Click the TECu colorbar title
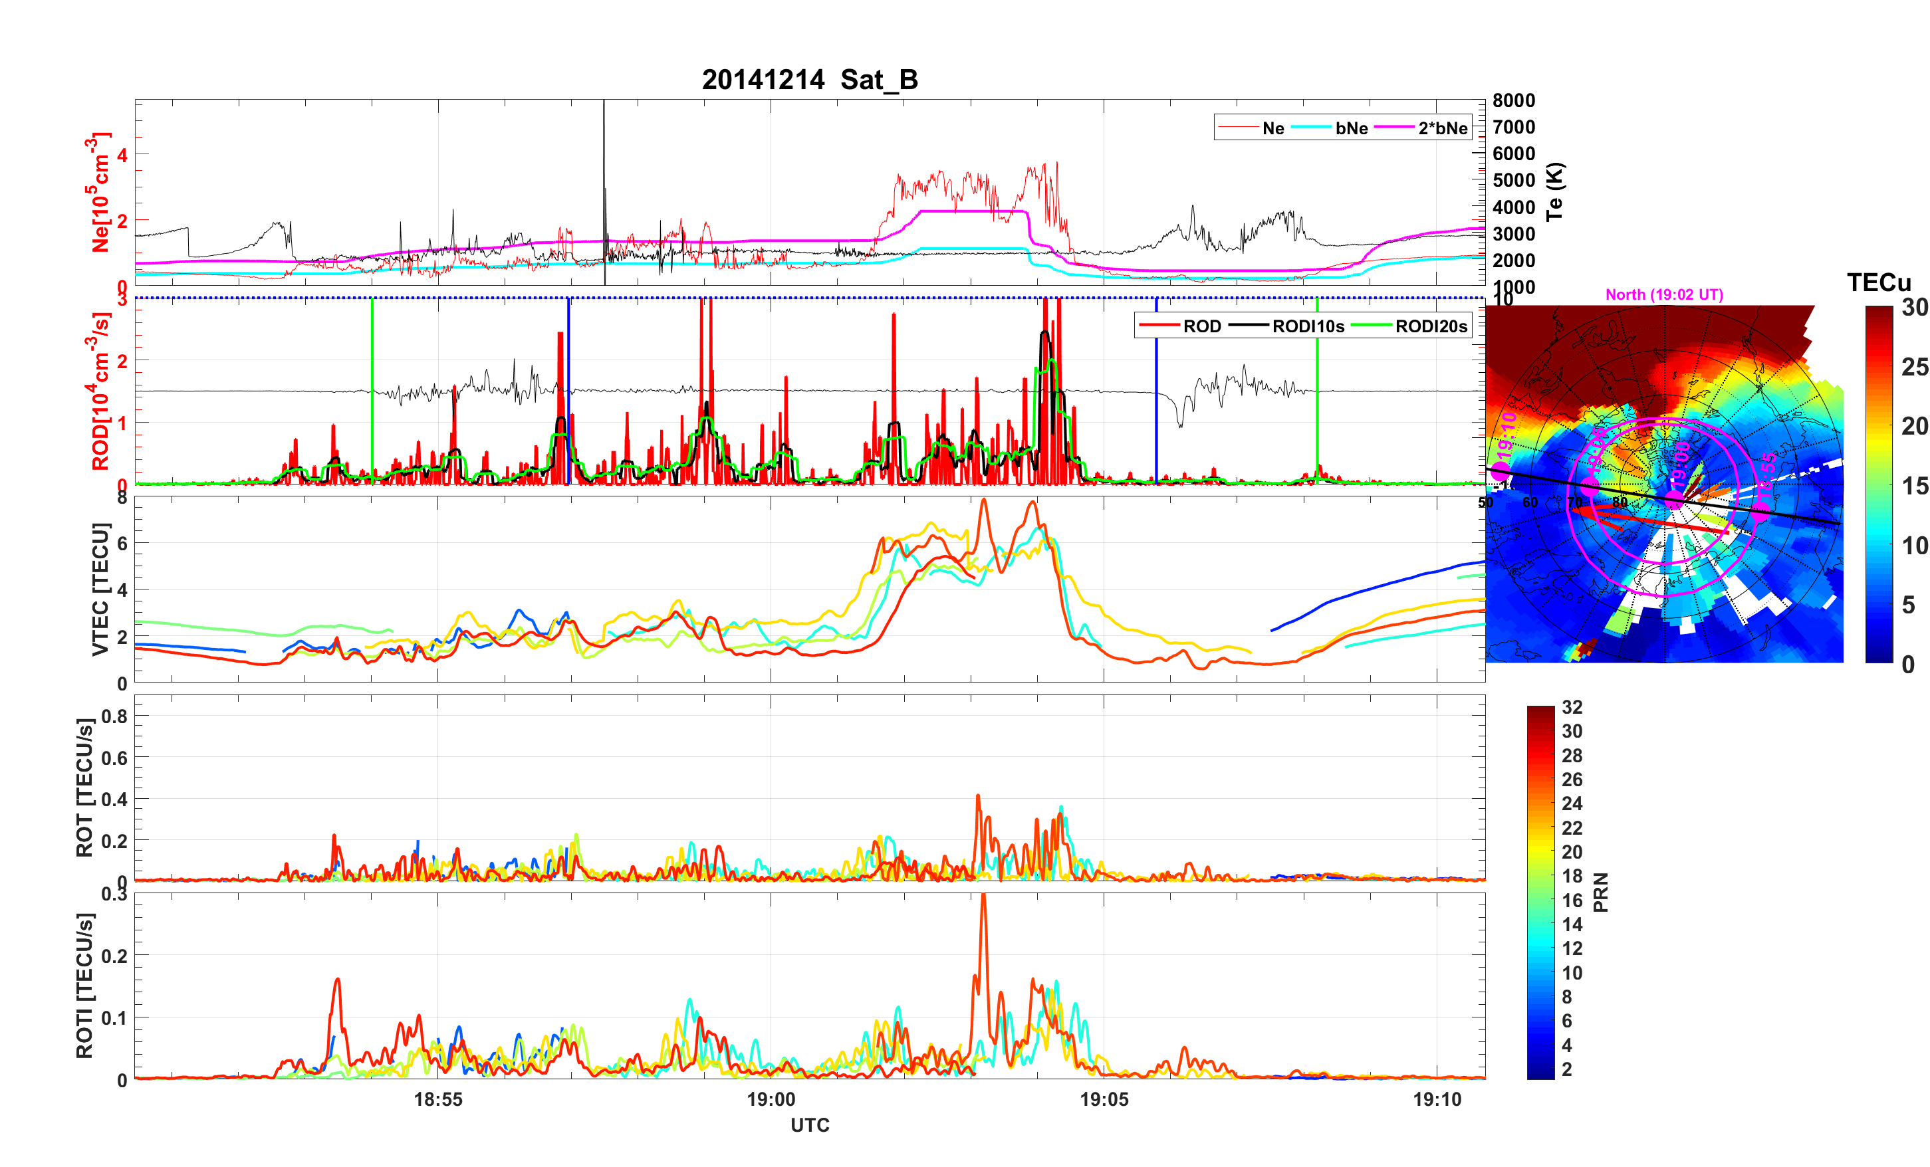 point(1878,282)
